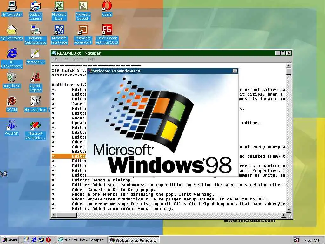
Task: Open the Edit menu in Notepad
Action: click(x=65, y=59)
